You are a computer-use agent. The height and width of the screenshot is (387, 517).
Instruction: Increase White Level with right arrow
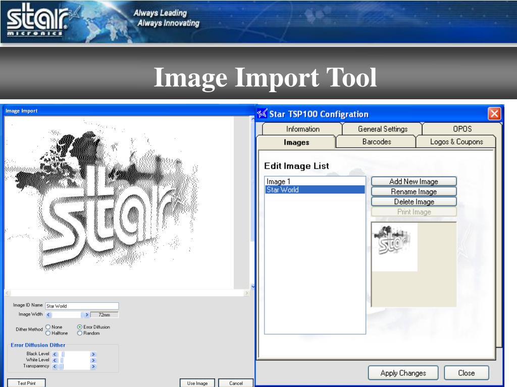[x=93, y=360]
